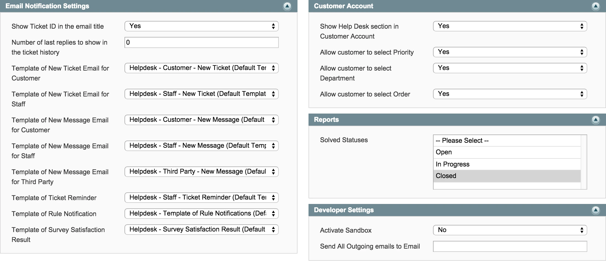This screenshot has width=606, height=261.
Task: Collapse the Developer Settings section icon
Action: [596, 210]
